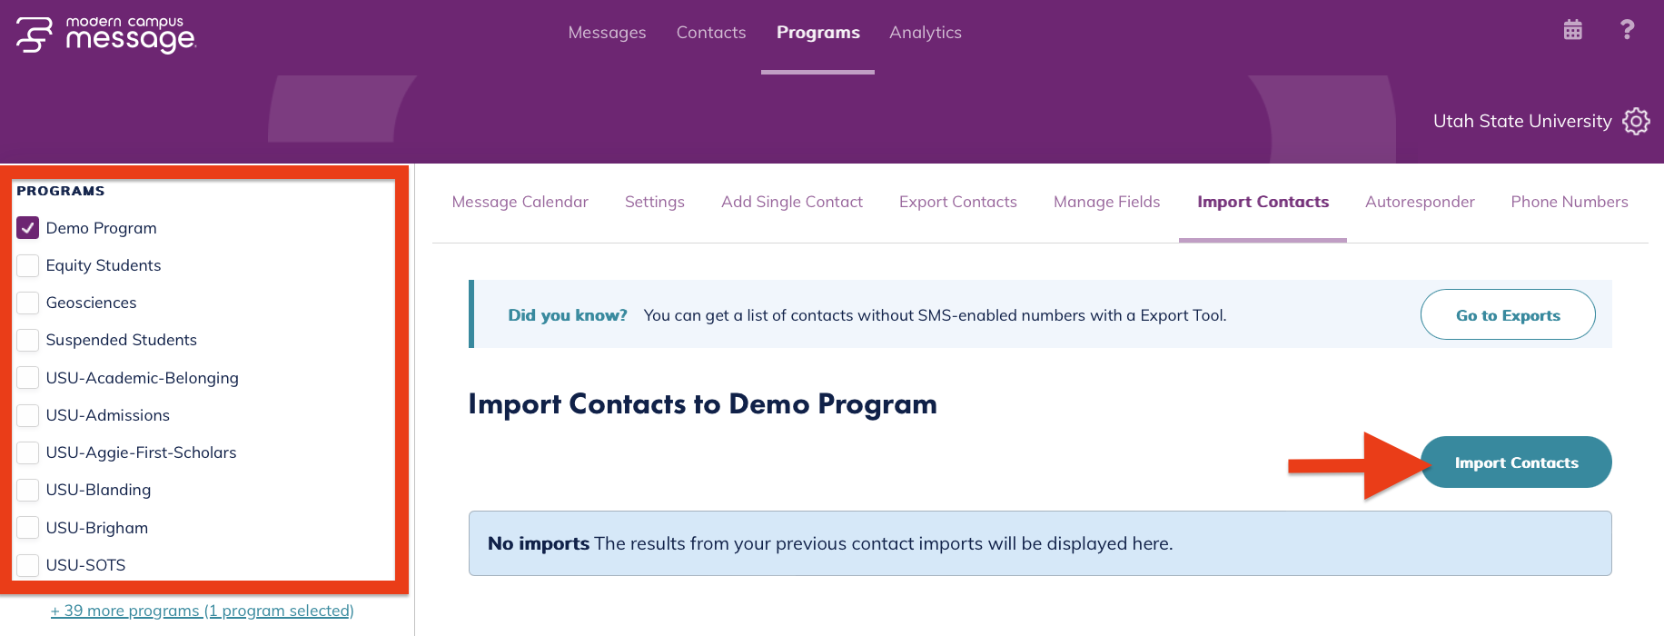1664x636 pixels.
Task: Open the Autoresponder tab
Action: coord(1420,202)
